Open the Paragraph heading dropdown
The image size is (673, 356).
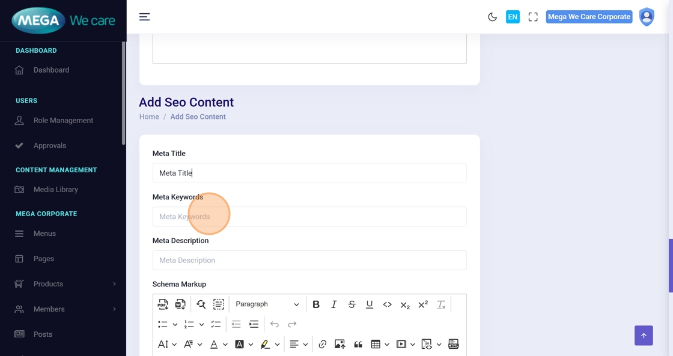(267, 304)
